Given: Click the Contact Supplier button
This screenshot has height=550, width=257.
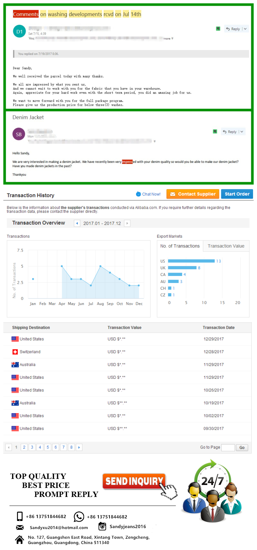Looking at the screenshot, I should pyautogui.click(x=193, y=194).
